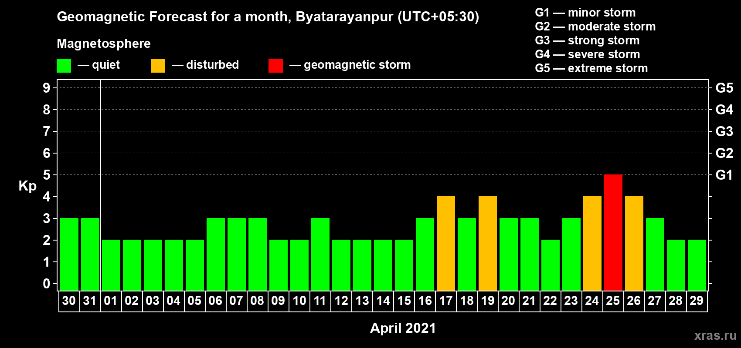Viewport: 741px width, 348px height.
Task: Select the orange bar for April 24
Action: pos(592,243)
